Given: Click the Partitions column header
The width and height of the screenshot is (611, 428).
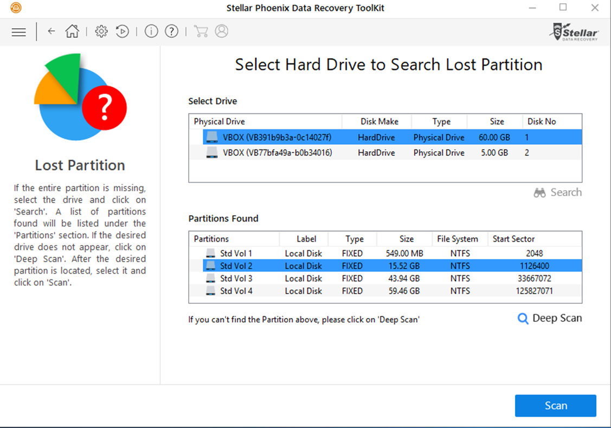Looking at the screenshot, I should click(235, 239).
